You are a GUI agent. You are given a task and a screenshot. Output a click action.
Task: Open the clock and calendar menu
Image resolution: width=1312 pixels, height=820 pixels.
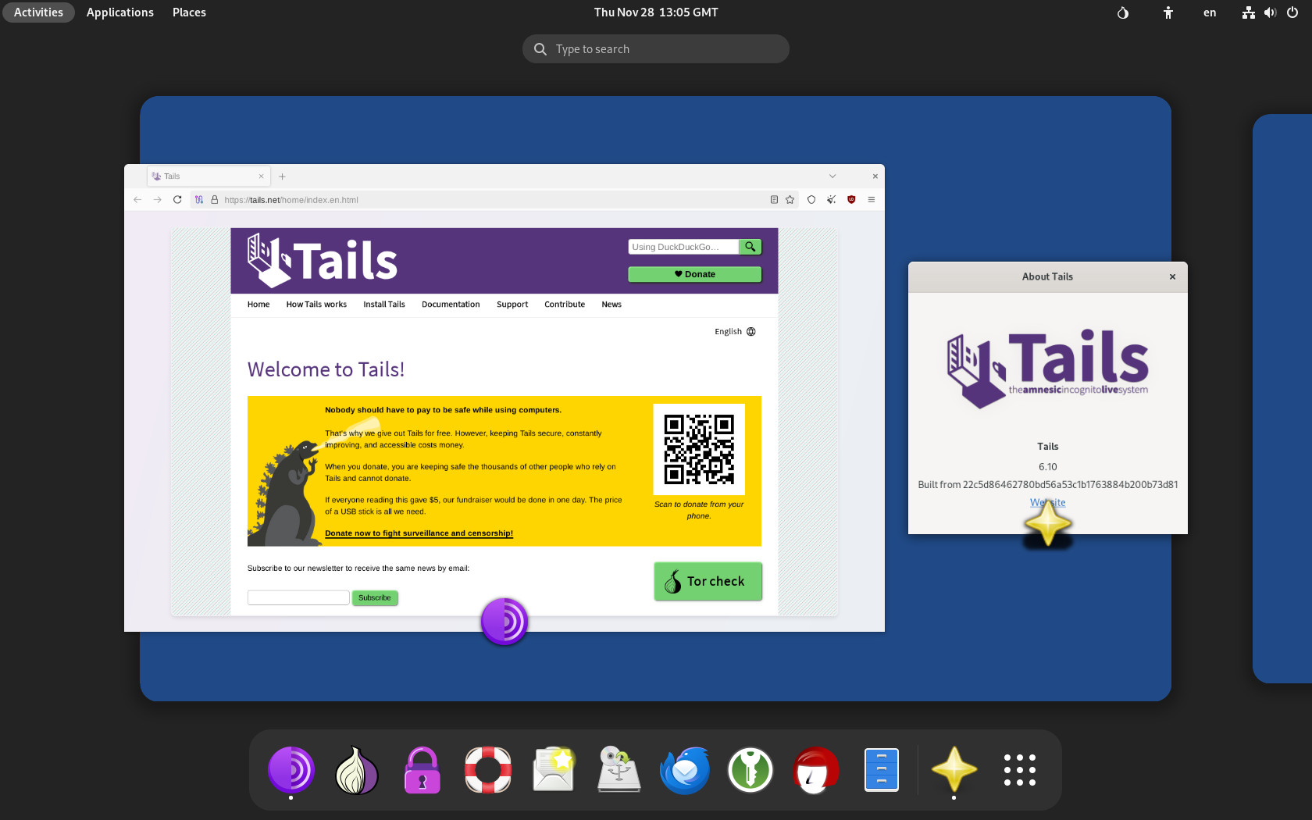[x=656, y=12]
